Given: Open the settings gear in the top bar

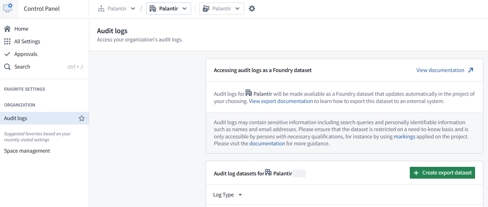Looking at the screenshot, I should pos(252,9).
